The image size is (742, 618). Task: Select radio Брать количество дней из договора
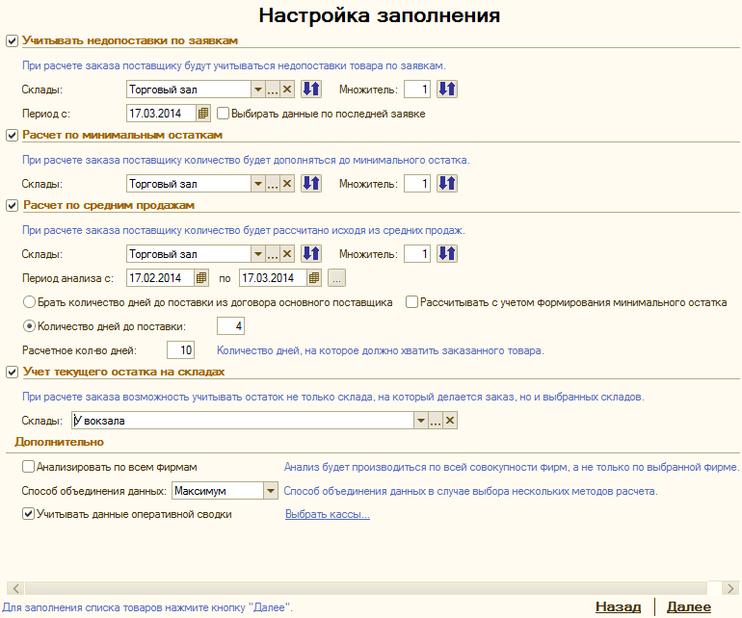click(29, 302)
